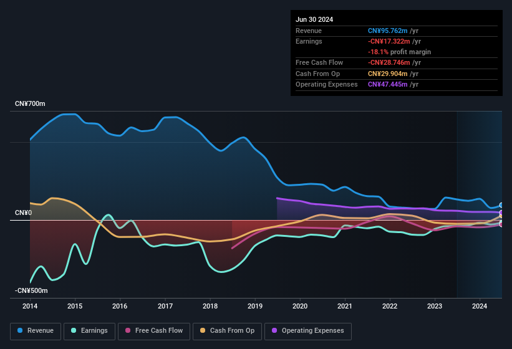This screenshot has width=512, height=349.
Task: Click the Earnings row label in tooltip
Action: 309,41
